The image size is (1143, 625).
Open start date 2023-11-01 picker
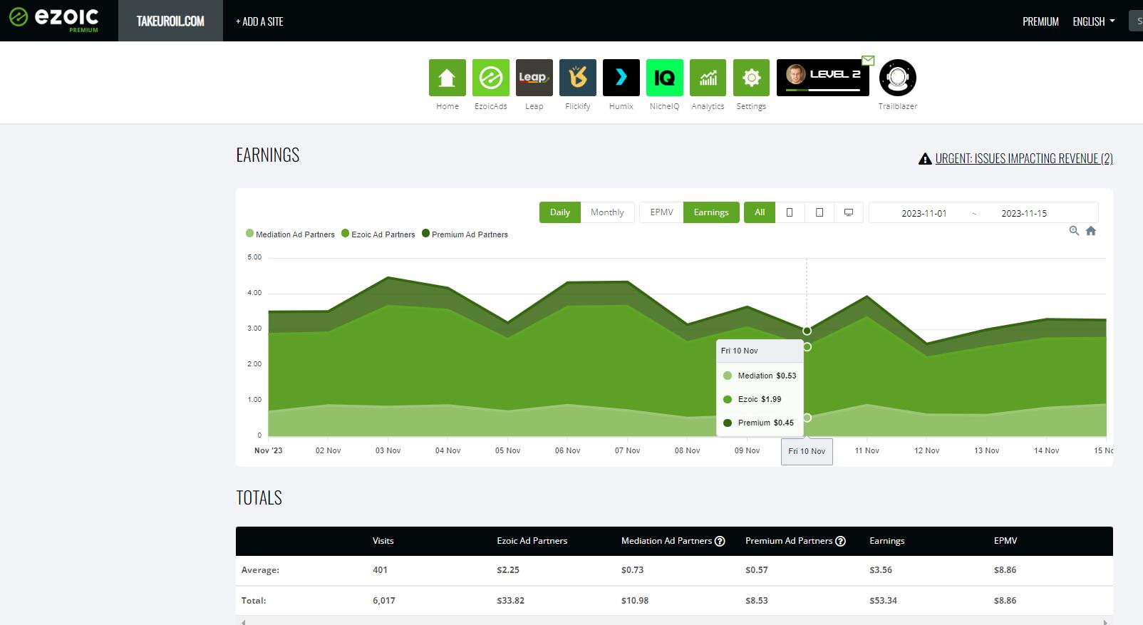924,213
